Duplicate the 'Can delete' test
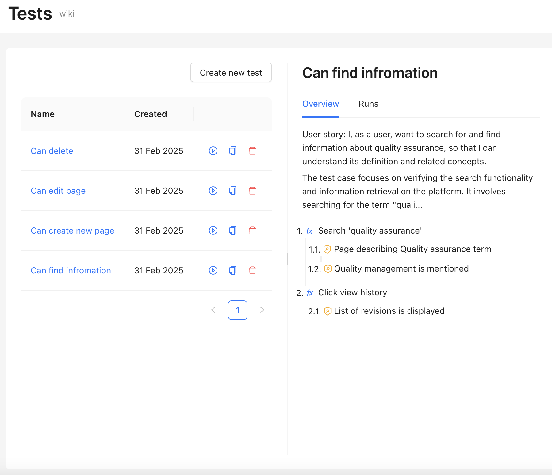The height and width of the screenshot is (475, 552). pyautogui.click(x=233, y=151)
